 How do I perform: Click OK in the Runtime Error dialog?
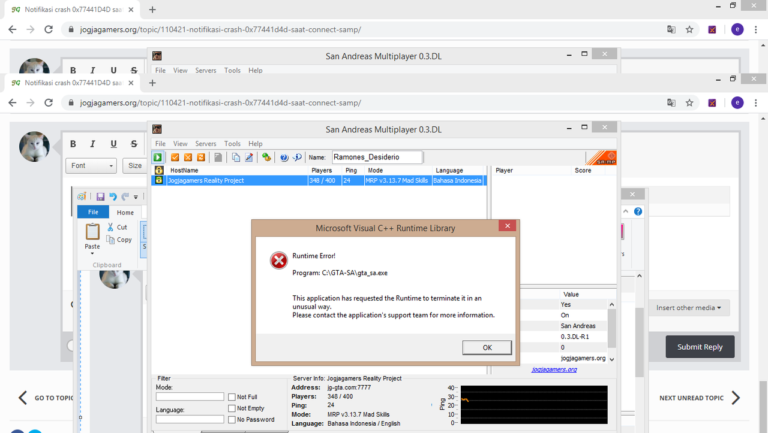pos(487,347)
